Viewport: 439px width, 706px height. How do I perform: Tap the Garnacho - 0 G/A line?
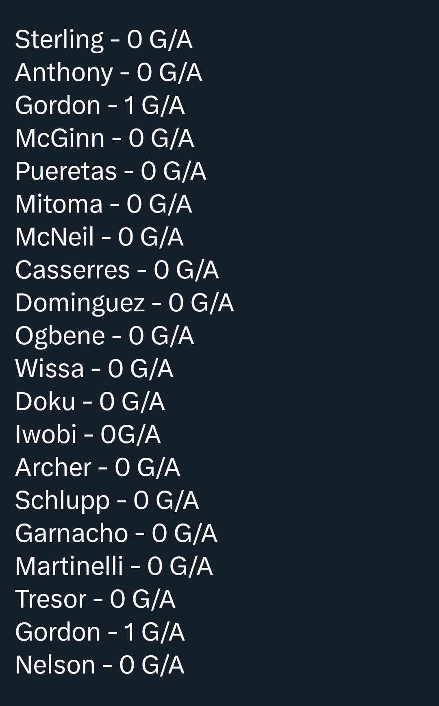tap(116, 533)
